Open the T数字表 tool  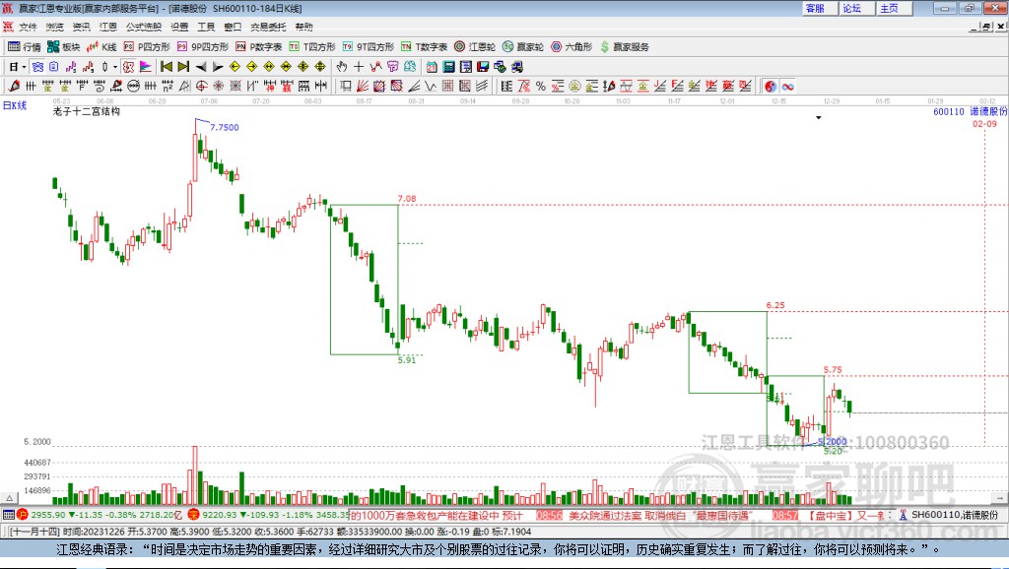tap(424, 47)
